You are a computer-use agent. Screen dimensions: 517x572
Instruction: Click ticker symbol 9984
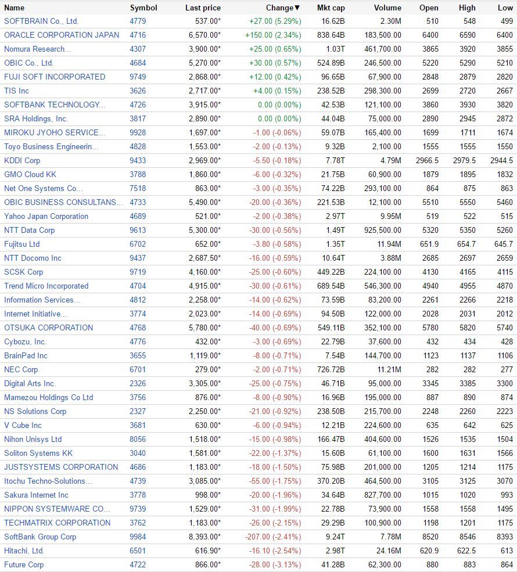coord(138,537)
